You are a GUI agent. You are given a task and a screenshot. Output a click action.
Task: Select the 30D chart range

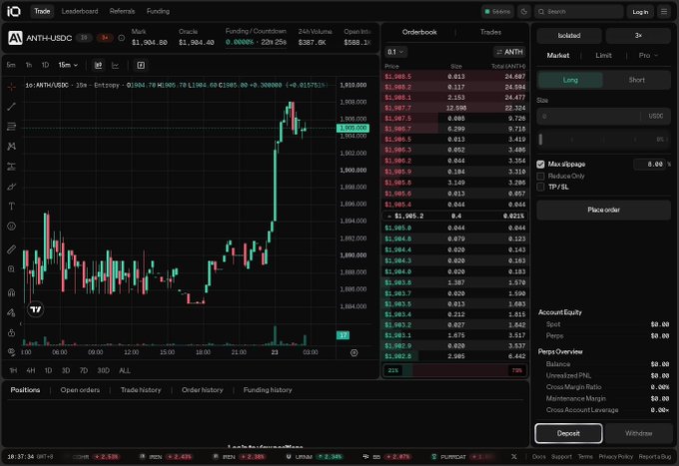[x=103, y=370]
